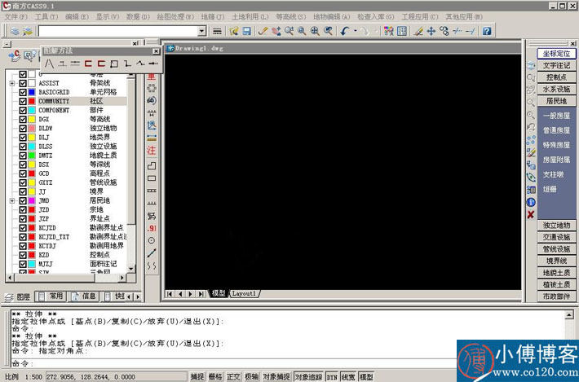Select the circle tool in vertical toolbar
This screenshot has height=382, width=579.
click(152, 240)
